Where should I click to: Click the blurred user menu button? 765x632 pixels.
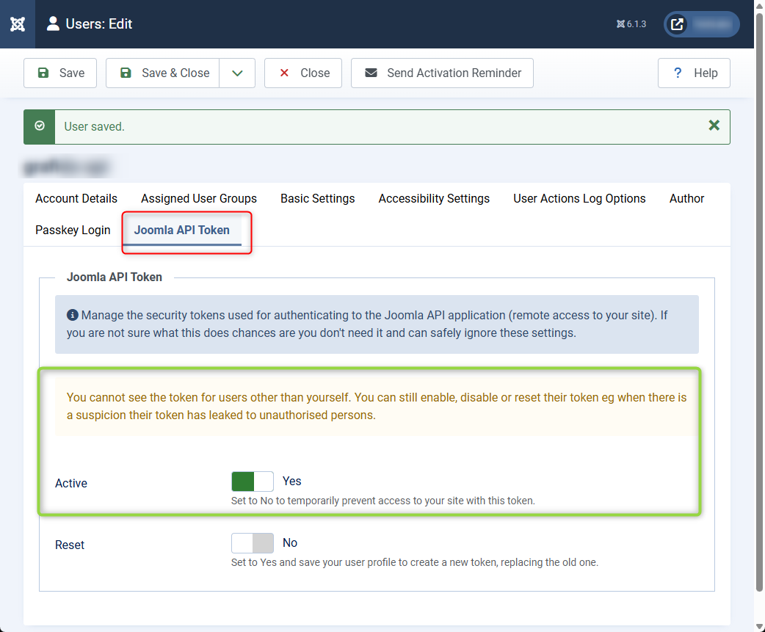702,24
